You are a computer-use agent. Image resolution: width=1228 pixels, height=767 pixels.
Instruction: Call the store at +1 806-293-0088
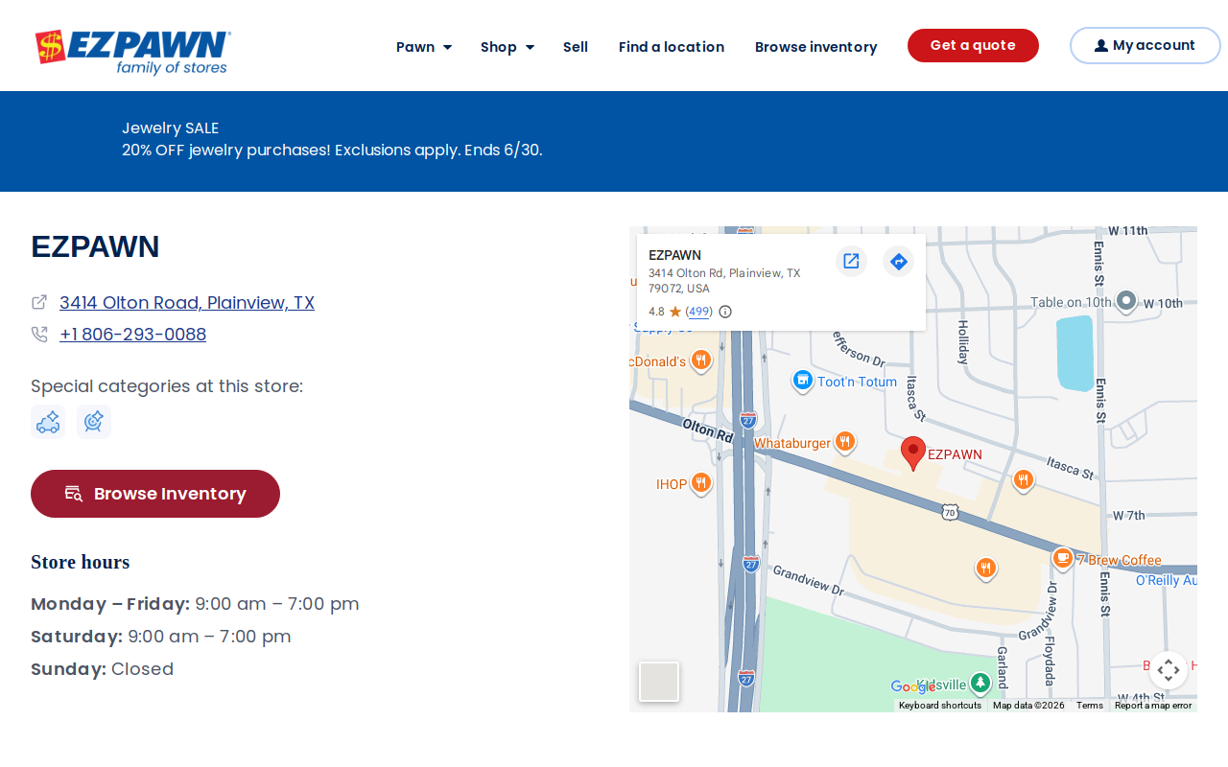[x=132, y=335]
